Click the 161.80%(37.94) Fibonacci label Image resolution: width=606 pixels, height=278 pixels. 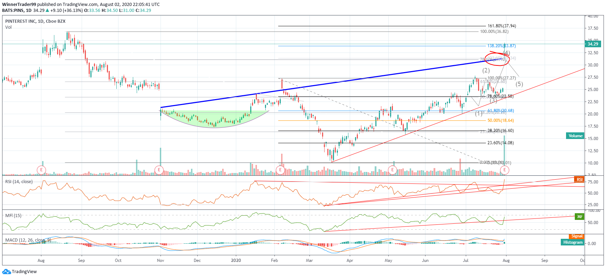click(x=502, y=26)
